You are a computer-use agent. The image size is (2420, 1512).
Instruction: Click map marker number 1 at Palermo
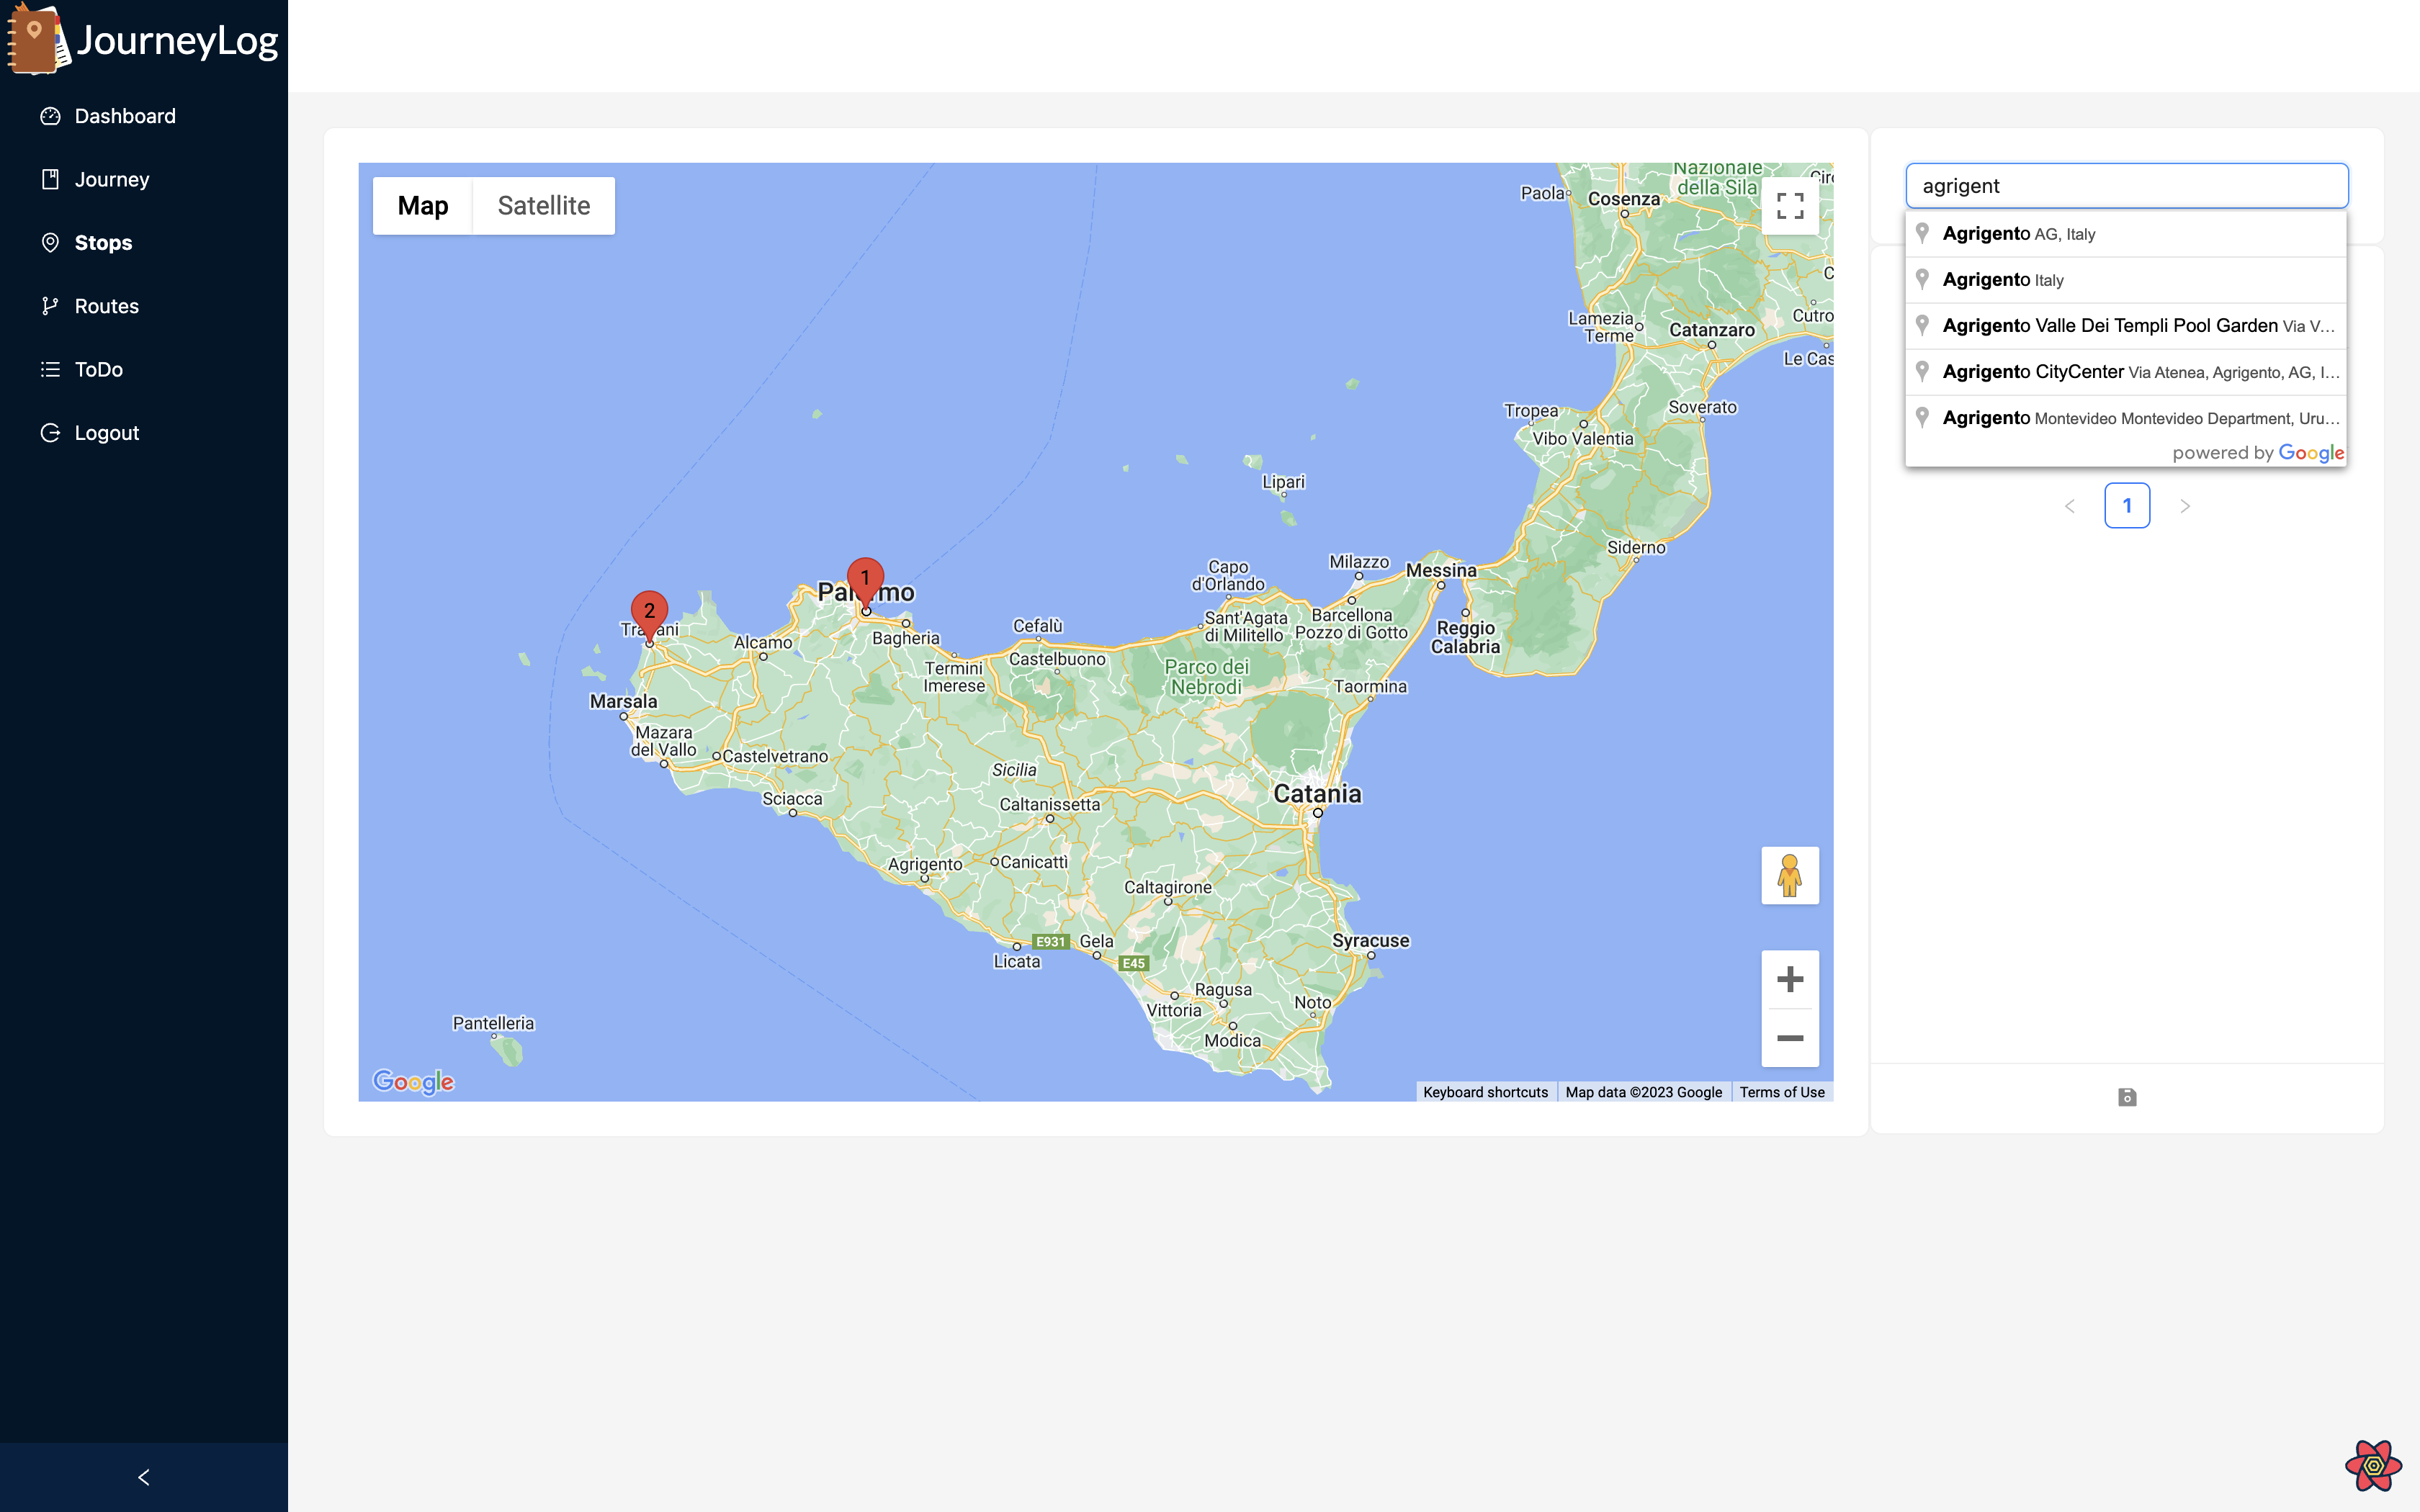point(865,580)
